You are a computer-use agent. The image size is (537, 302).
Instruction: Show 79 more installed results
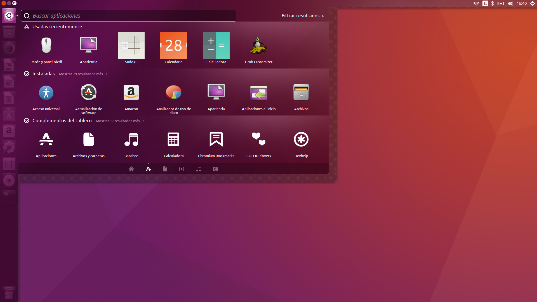pyautogui.click(x=81, y=74)
